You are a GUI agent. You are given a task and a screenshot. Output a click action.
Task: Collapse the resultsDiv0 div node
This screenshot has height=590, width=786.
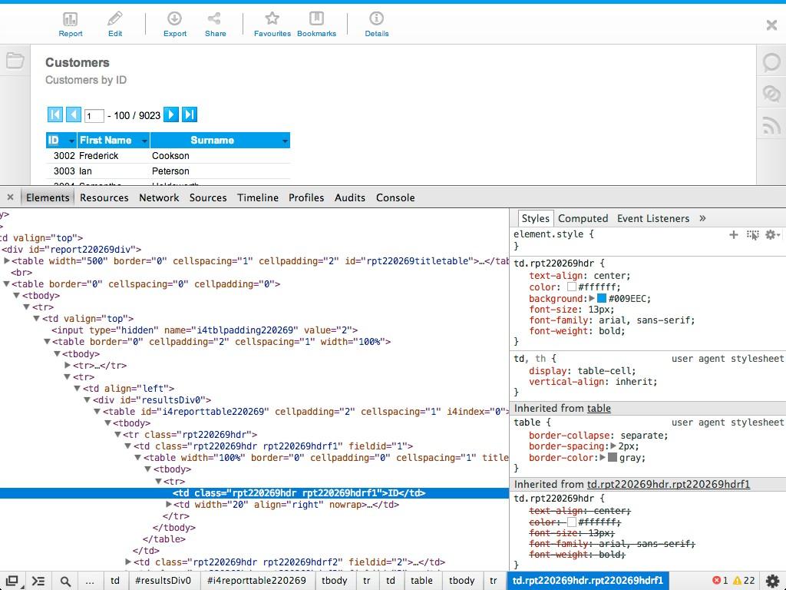pos(88,399)
